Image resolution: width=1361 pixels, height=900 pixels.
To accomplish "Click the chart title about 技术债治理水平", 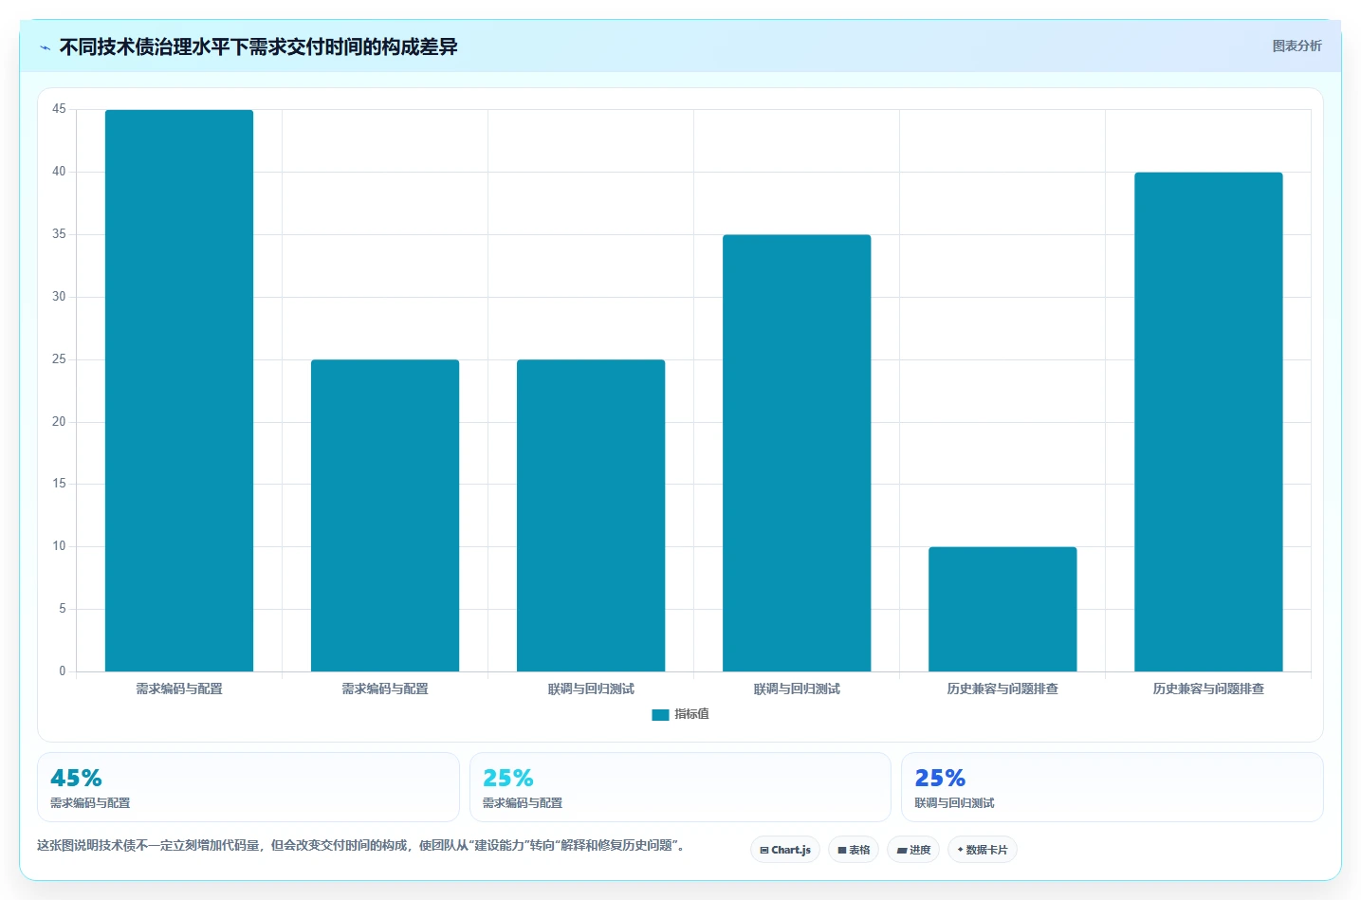I will pyautogui.click(x=258, y=46).
